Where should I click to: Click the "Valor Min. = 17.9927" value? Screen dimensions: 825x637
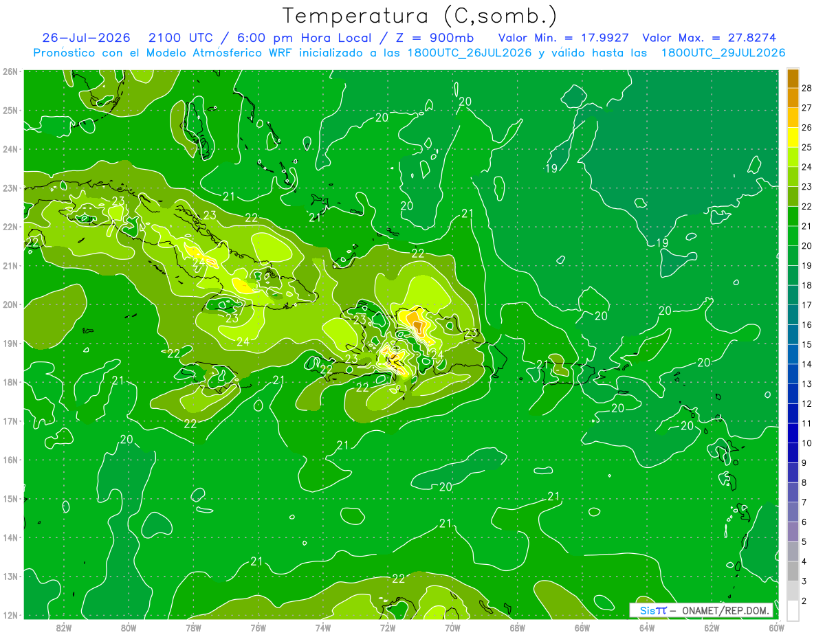tap(564, 38)
